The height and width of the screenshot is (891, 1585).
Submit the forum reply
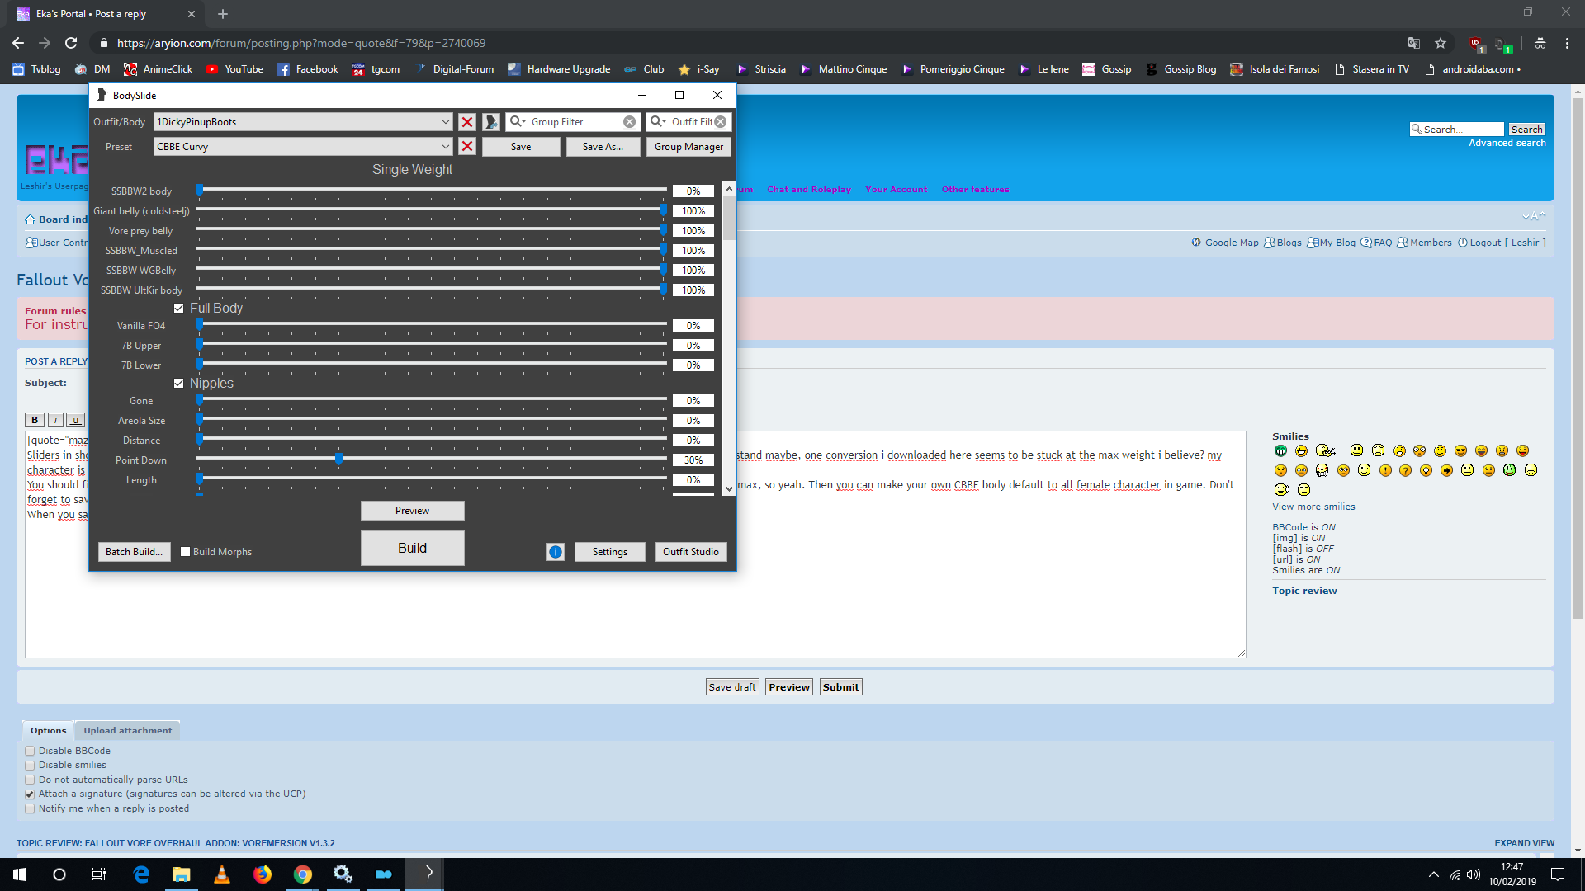tap(840, 687)
